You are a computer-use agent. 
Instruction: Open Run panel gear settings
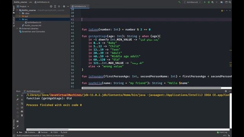pyautogui.click(x=226, y=91)
